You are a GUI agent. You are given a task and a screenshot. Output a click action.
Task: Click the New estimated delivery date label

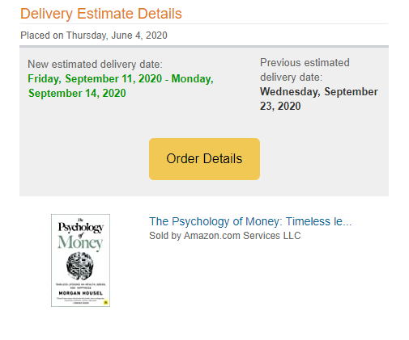coord(95,65)
